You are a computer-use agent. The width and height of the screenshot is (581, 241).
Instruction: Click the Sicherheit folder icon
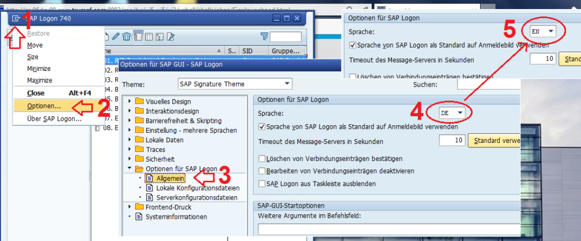click(x=140, y=159)
